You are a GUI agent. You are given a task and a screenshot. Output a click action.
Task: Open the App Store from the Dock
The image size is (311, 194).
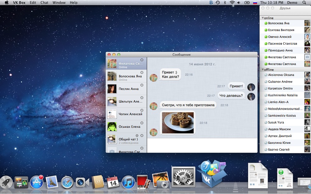point(37,182)
